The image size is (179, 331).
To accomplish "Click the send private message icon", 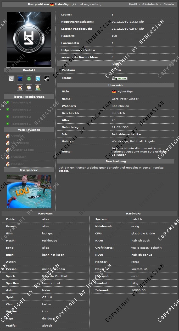I will [x=29, y=88].
